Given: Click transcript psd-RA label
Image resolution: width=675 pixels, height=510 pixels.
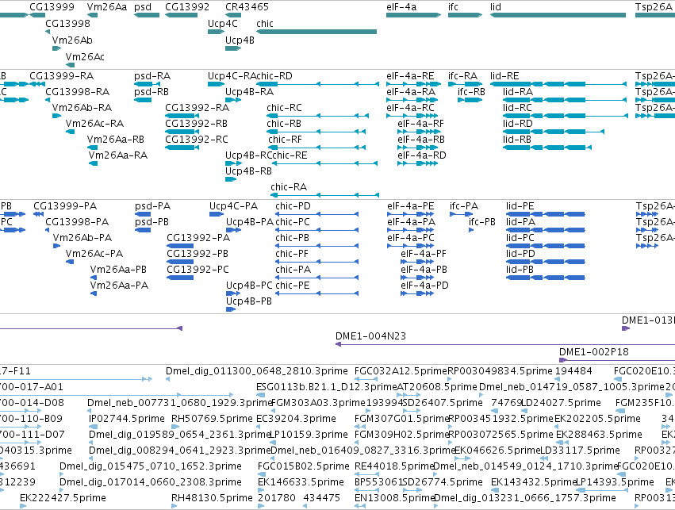Looking at the screenshot, I should (152, 76).
